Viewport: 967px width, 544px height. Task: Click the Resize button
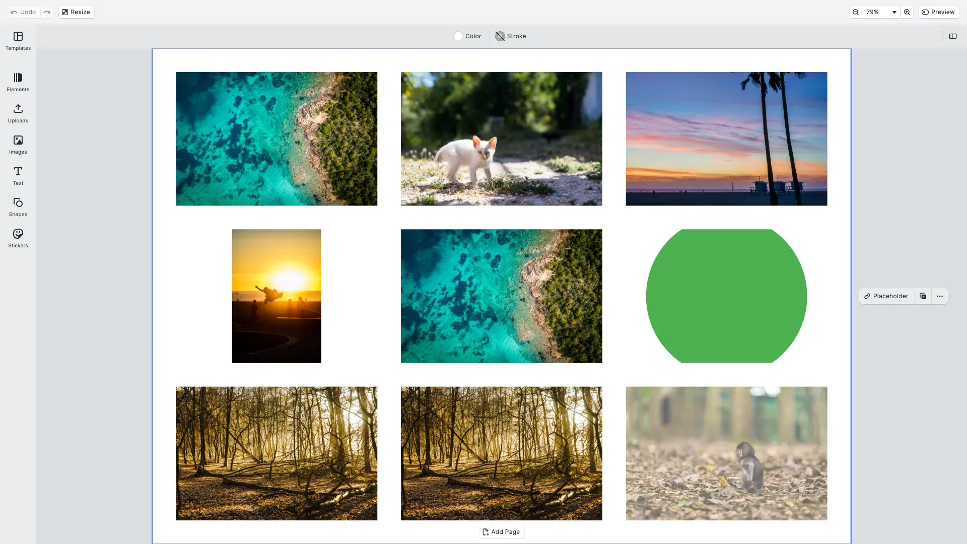pyautogui.click(x=76, y=12)
